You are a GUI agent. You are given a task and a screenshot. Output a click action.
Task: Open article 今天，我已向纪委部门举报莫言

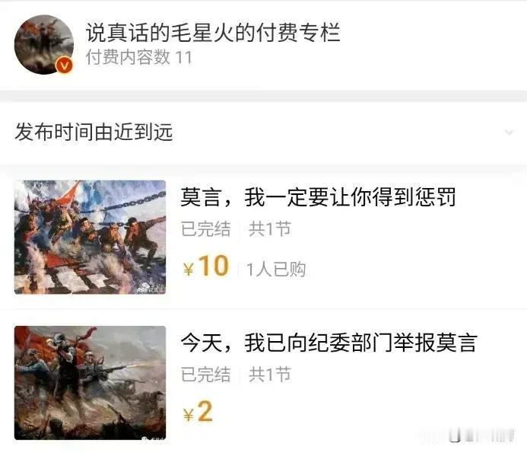pos(329,343)
